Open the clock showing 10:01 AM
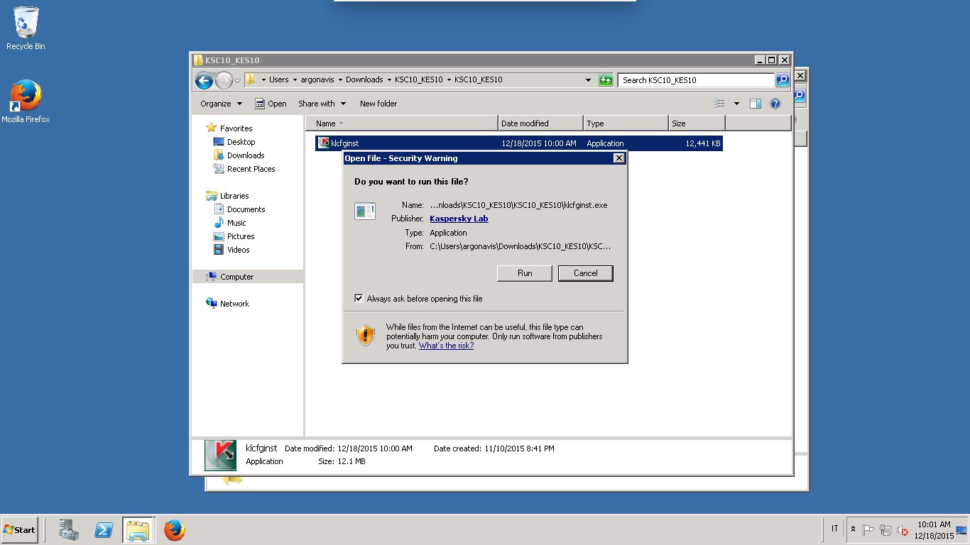Viewport: 970px width, 545px height. click(x=934, y=530)
